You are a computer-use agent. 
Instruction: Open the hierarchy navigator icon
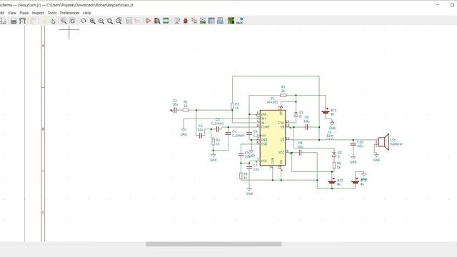click(129, 21)
